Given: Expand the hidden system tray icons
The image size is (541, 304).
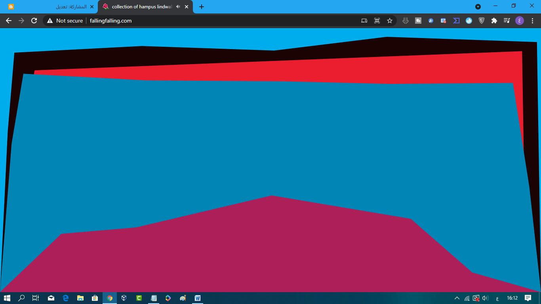Looking at the screenshot, I should [457, 298].
